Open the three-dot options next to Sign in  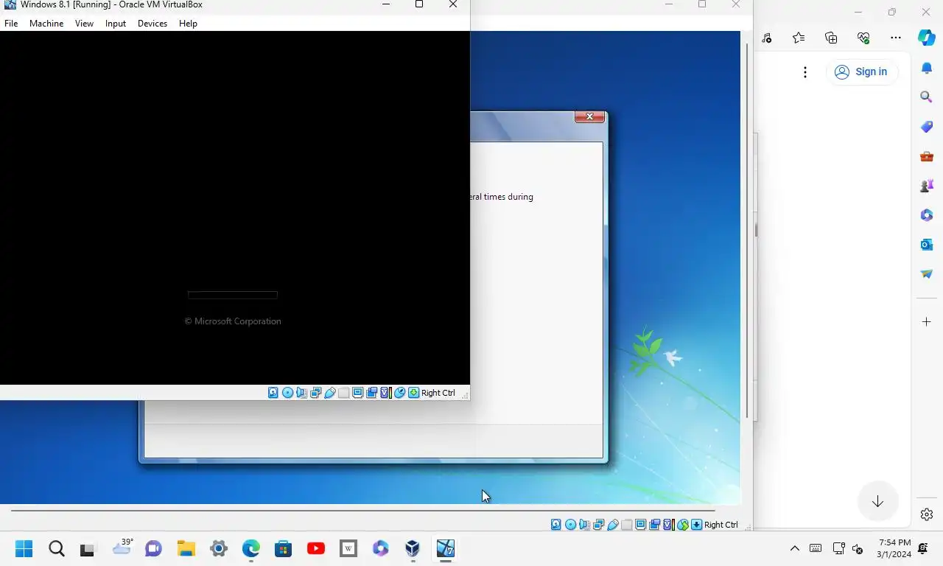(805, 72)
